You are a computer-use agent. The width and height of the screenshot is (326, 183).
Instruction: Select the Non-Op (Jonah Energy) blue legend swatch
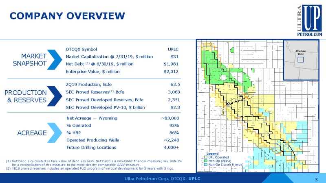(x=206, y=164)
